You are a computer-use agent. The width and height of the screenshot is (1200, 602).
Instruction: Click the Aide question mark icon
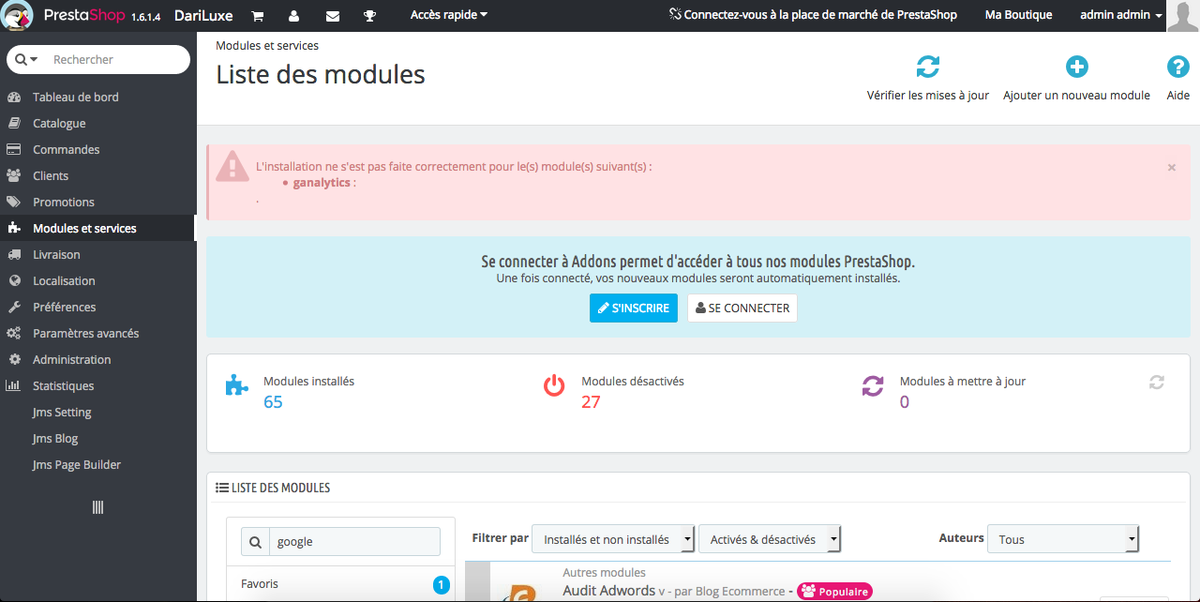click(x=1178, y=67)
